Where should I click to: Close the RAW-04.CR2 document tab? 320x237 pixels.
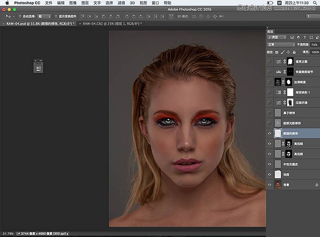coord(80,24)
